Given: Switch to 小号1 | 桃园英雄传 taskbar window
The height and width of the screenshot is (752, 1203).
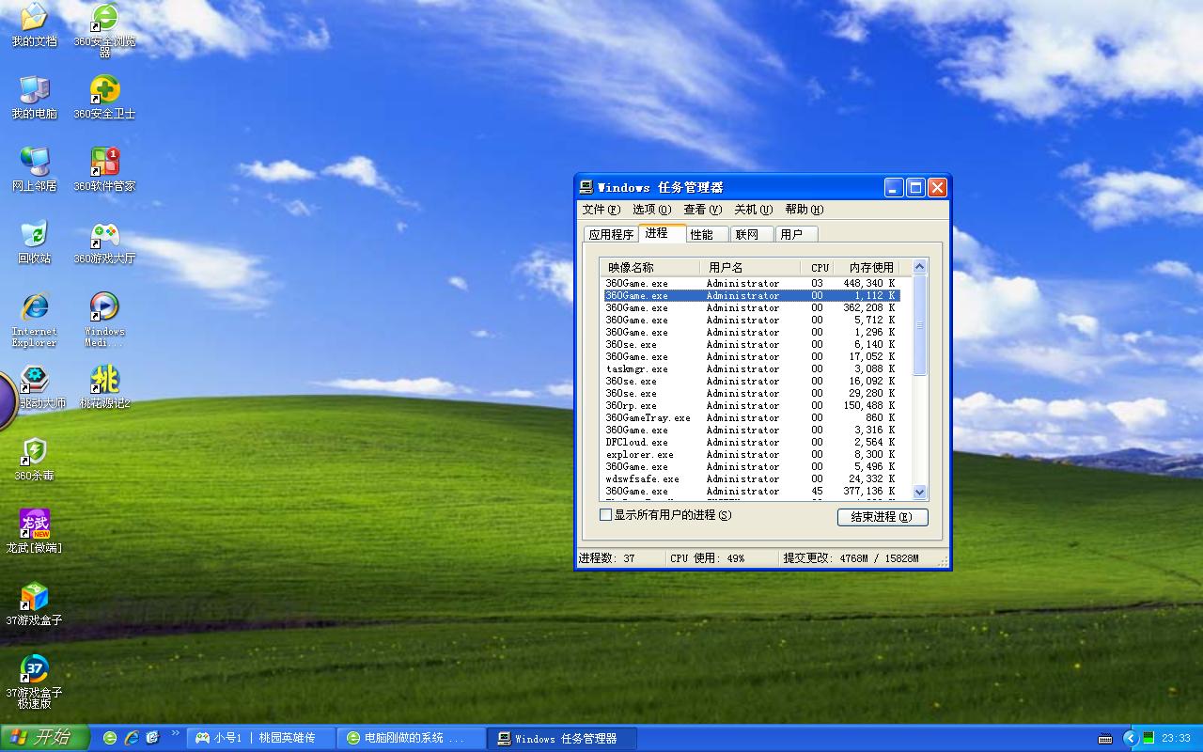Looking at the screenshot, I should [261, 738].
